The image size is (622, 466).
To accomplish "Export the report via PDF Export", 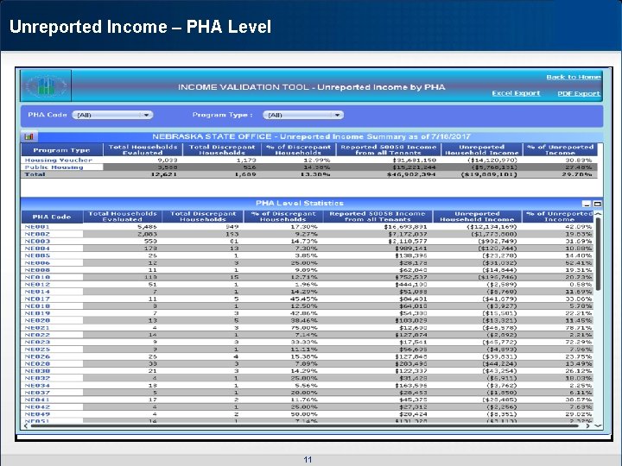I will (579, 93).
